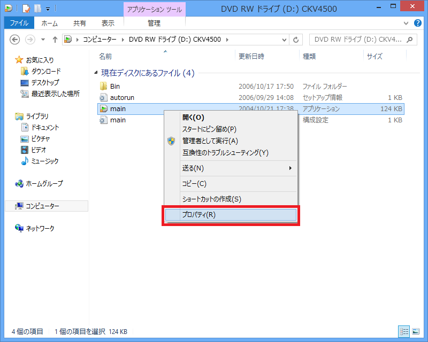The height and width of the screenshot is (342, 428).
Task: Click the up one level arrow
Action: [55, 40]
